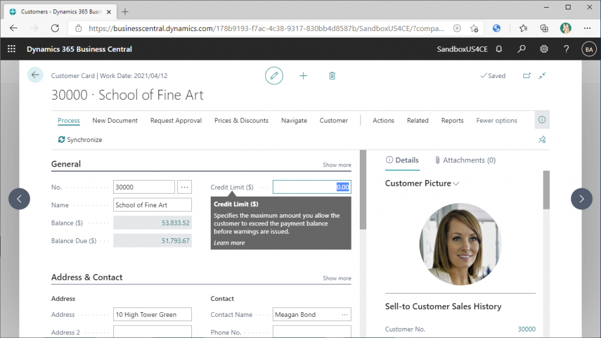Run the Synchronize action
This screenshot has height=338, width=601.
80,140
